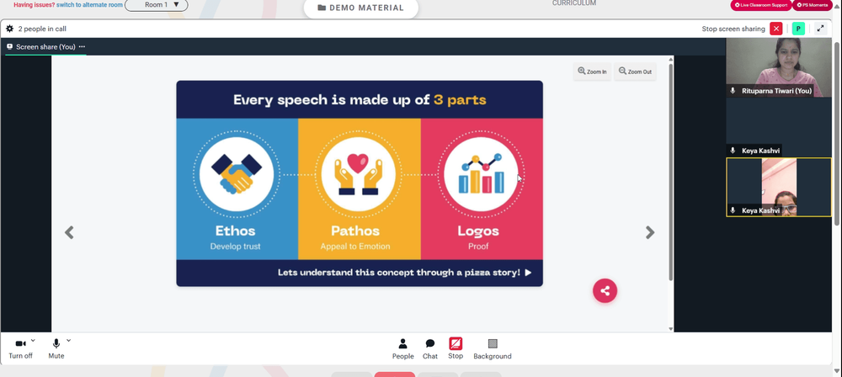Select Rituparna Tiwari (You) video tile
This screenshot has width=842, height=377.
click(x=779, y=67)
